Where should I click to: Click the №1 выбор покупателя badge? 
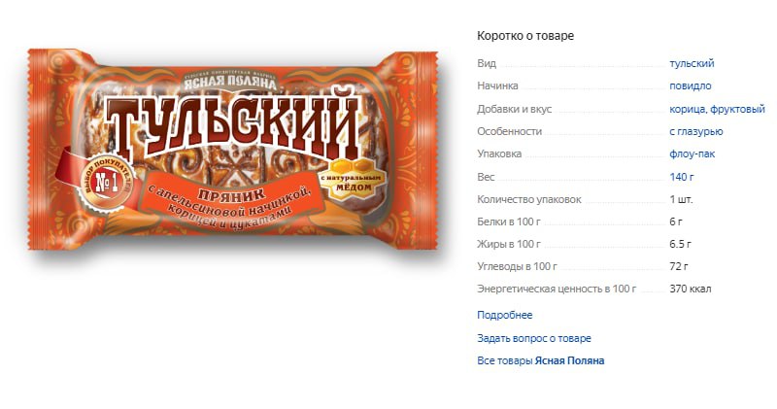107,184
